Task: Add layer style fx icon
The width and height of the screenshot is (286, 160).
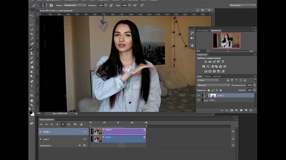Action: [x=227, y=110]
